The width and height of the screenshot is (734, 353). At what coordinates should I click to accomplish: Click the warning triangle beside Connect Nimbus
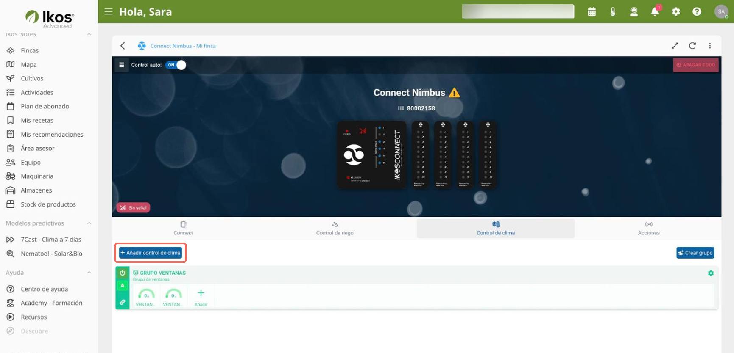click(x=454, y=93)
